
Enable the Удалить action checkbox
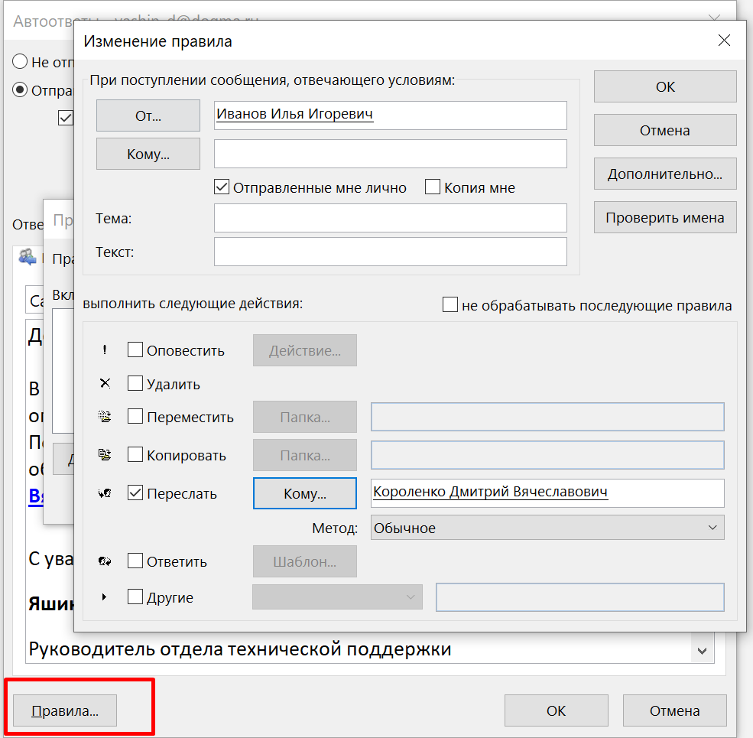[135, 384]
